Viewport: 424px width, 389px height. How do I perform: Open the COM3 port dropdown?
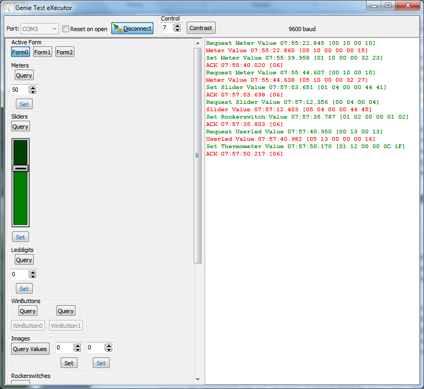pos(40,29)
